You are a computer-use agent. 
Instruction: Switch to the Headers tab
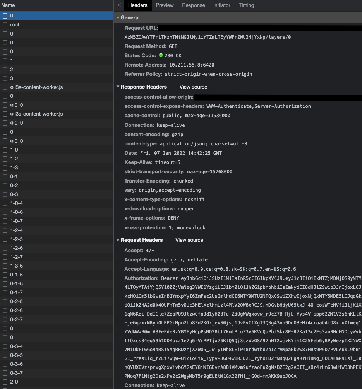point(138,5)
